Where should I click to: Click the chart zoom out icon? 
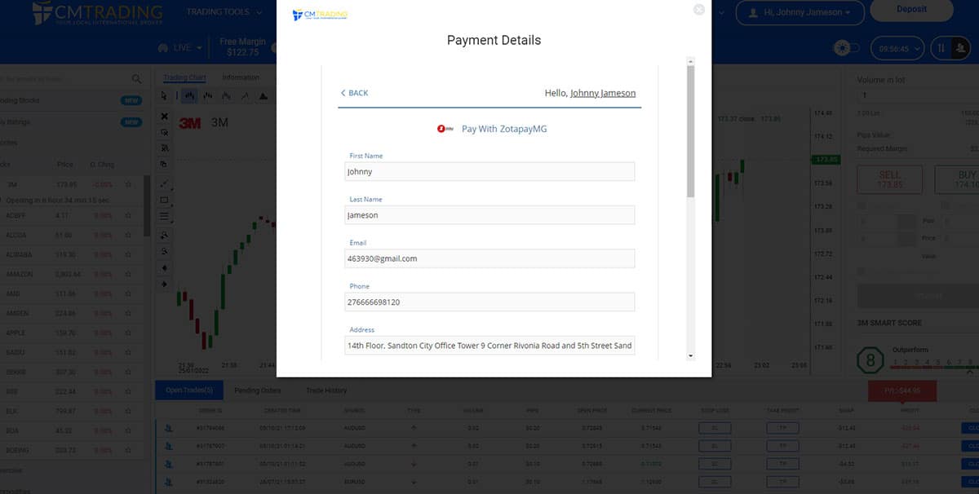[165, 251]
